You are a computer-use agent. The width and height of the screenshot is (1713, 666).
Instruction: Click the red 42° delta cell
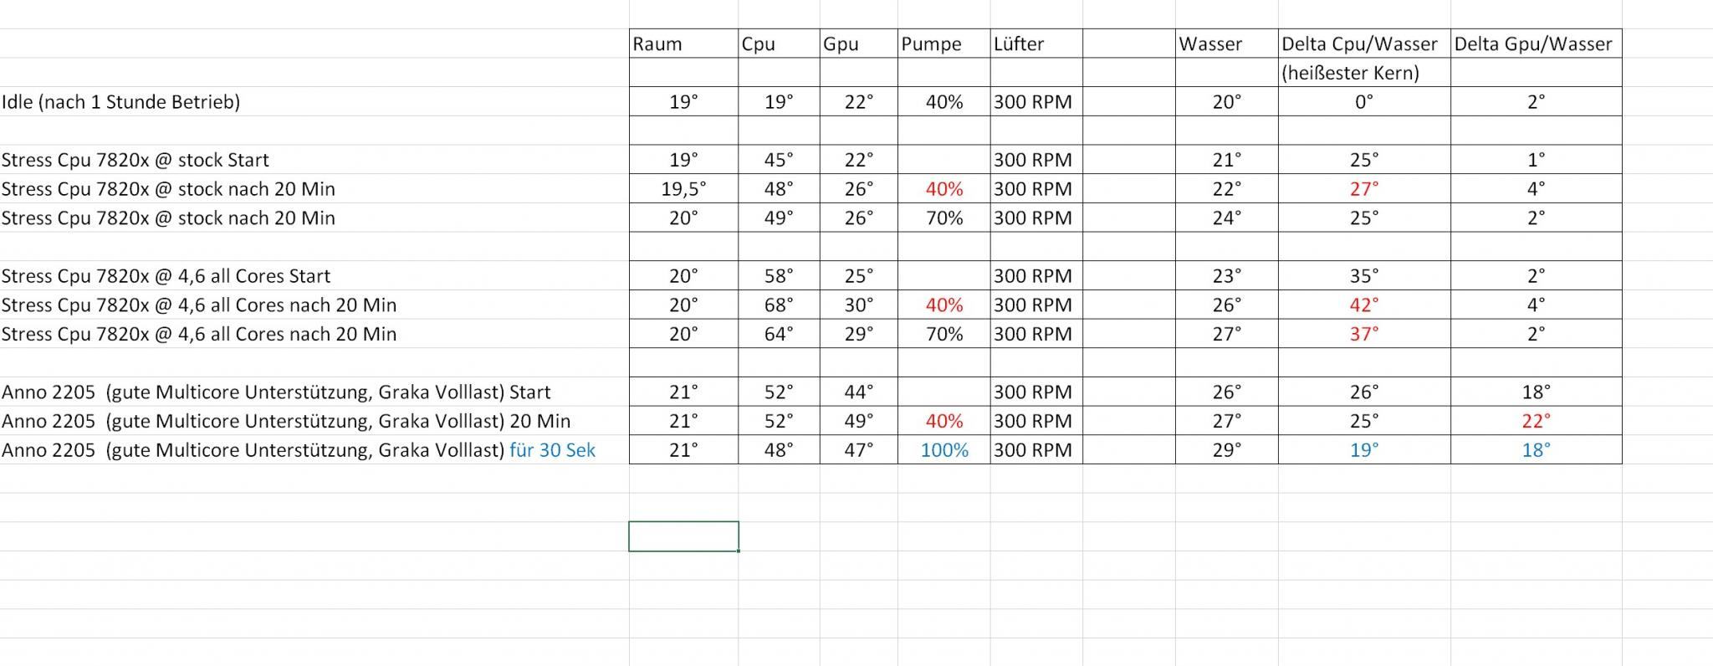[x=1363, y=305]
